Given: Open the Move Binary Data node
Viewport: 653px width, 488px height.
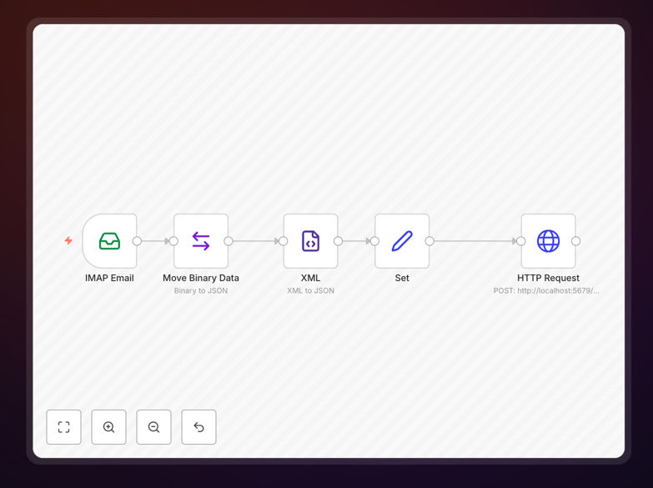Looking at the screenshot, I should 201,241.
